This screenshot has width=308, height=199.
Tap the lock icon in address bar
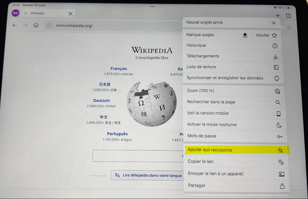(49, 25)
